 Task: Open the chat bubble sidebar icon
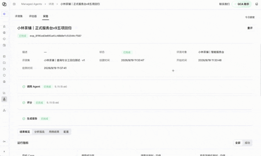[x=4, y=39]
